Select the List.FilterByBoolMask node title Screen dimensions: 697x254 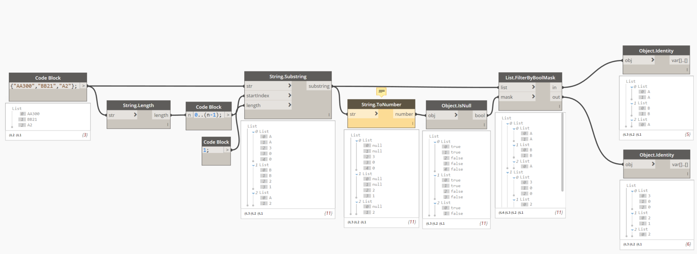point(530,78)
